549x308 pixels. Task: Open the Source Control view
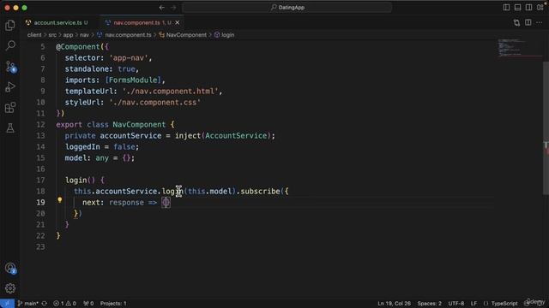pyautogui.click(x=10, y=67)
